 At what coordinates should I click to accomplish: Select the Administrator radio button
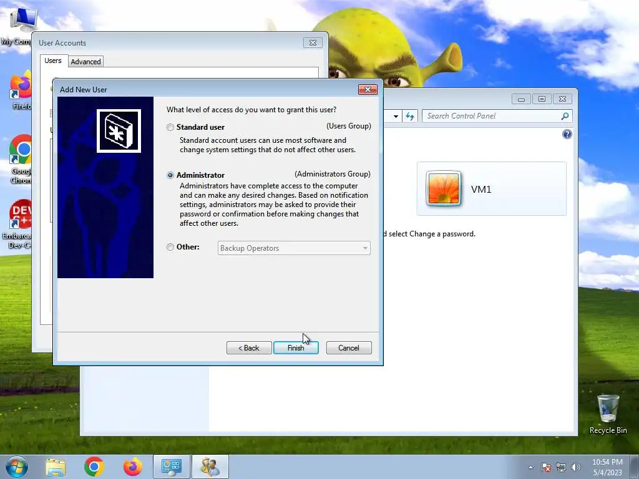pos(170,175)
